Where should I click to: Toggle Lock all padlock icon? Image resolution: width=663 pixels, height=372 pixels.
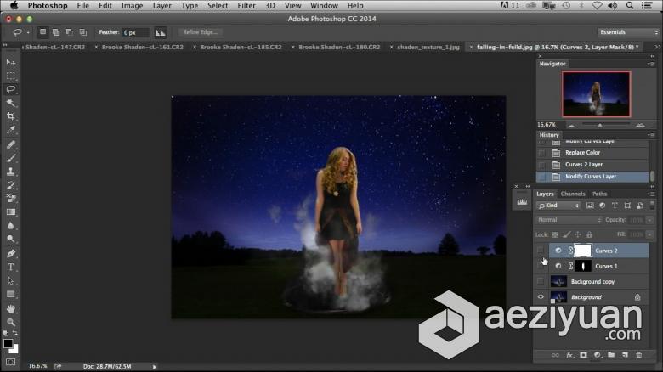tap(589, 234)
